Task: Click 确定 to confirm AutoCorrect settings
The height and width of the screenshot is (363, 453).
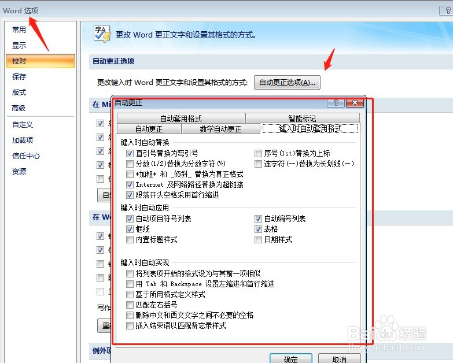Action: (x=291, y=359)
